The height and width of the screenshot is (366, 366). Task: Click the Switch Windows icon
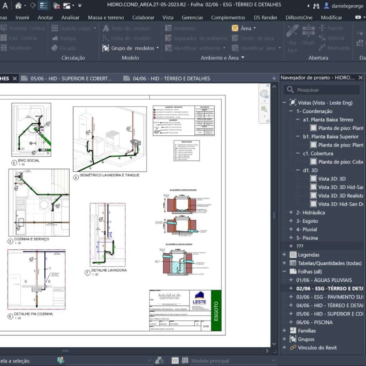coord(67,5)
